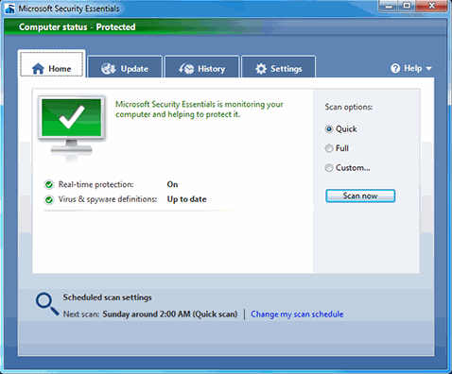Open the Update tab
452x374 pixels.
pos(125,67)
